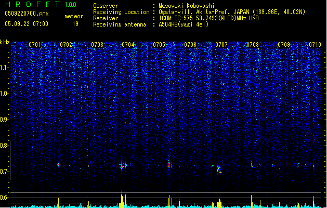Click the 1.1 kHz axis label
The image size is (327, 208).
(5, 68)
